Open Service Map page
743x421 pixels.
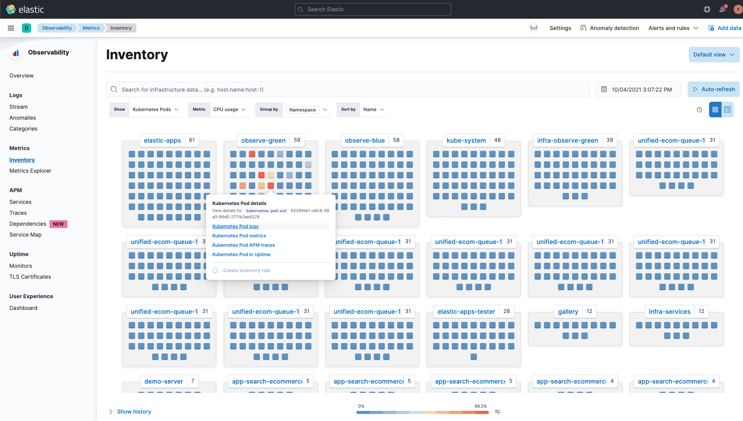(25, 235)
